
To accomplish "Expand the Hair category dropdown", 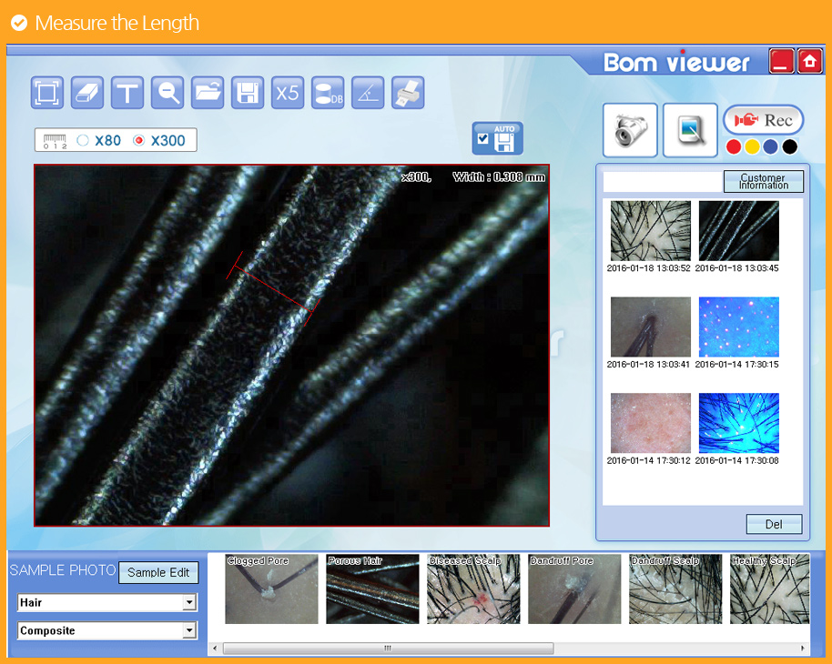I will point(189,602).
